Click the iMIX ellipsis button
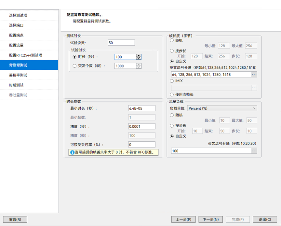This screenshot has height=226, width=281. coord(254,87)
